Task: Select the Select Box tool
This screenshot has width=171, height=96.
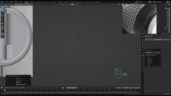Action: tap(2, 10)
